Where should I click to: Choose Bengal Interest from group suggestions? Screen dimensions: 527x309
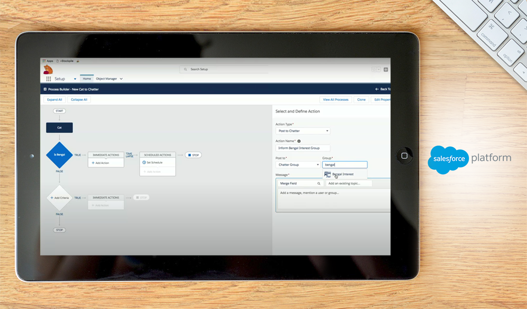click(343, 174)
